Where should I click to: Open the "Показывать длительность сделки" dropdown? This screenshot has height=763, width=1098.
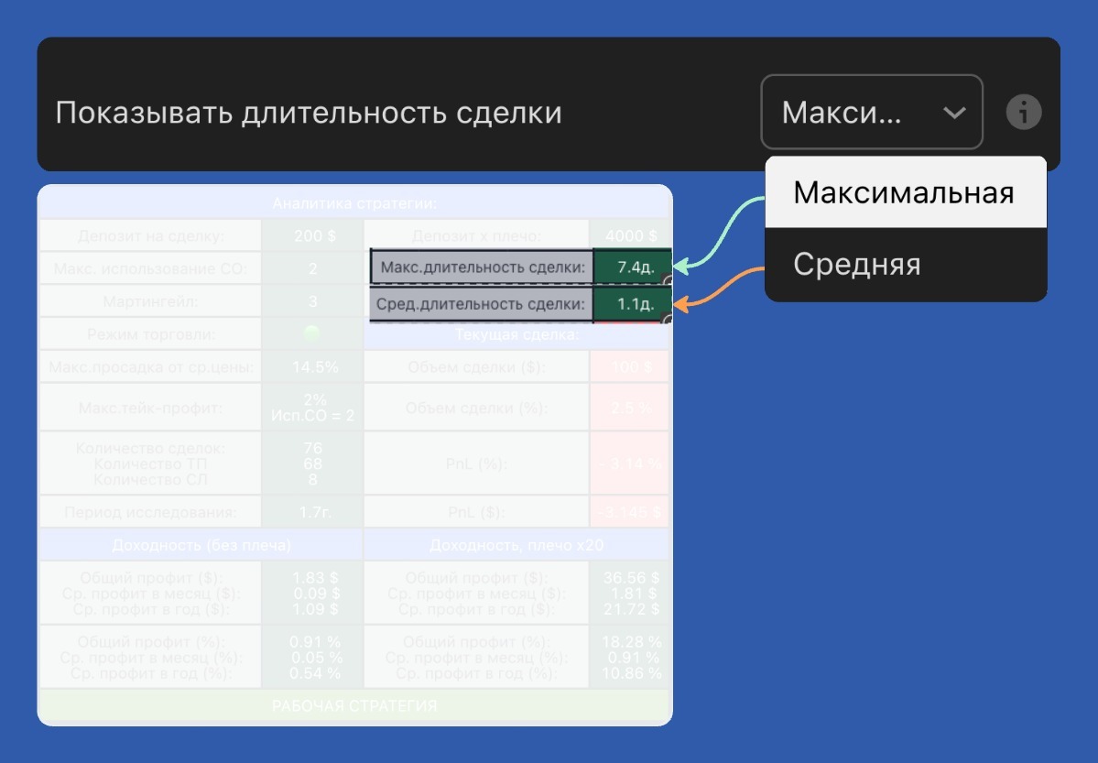[871, 112]
